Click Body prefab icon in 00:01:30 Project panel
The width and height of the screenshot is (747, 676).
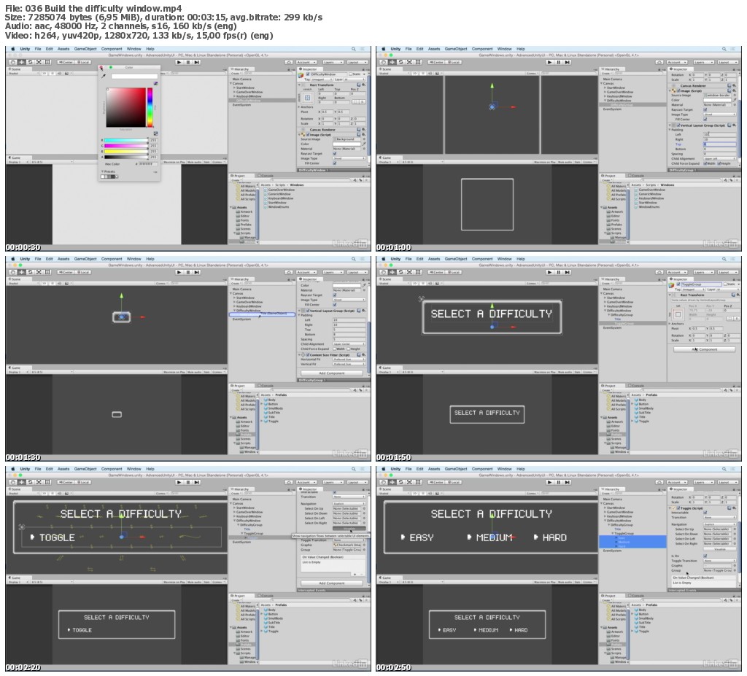(266, 400)
